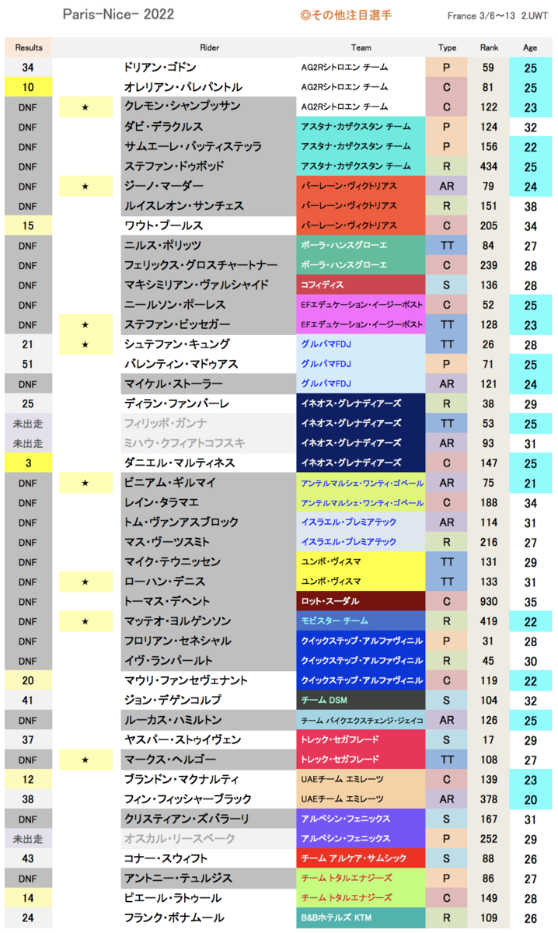Image resolution: width=558 pixels, height=933 pixels.
Task: Click rider name ジョン・デゲンコルブ
Action: click(x=173, y=701)
